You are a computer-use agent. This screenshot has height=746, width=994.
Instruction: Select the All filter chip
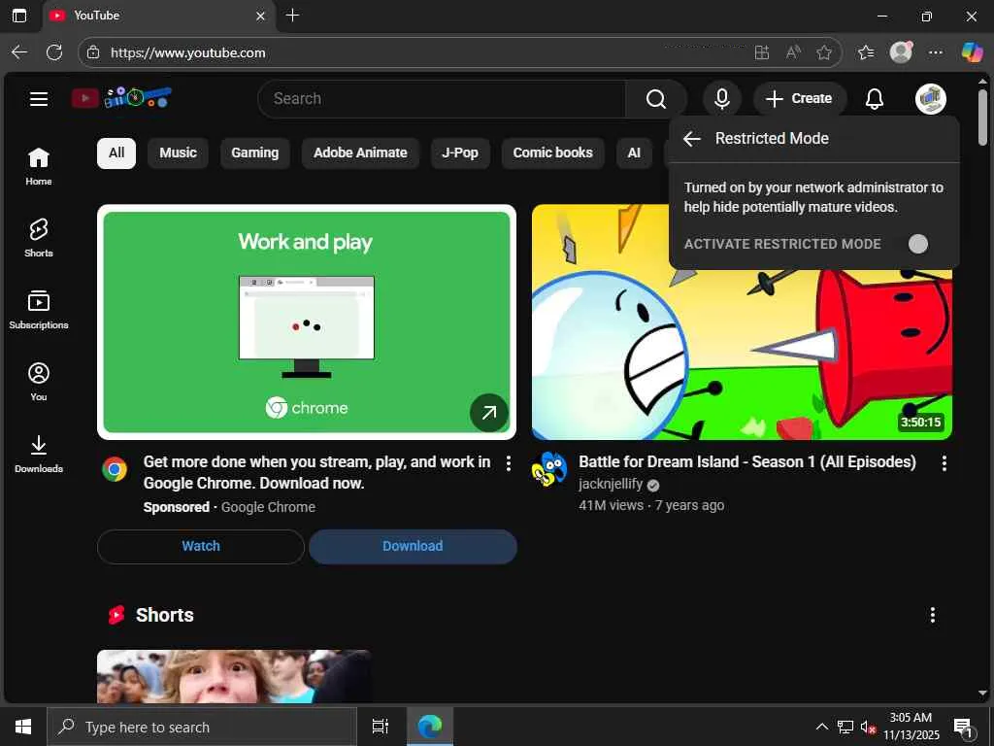coord(116,153)
